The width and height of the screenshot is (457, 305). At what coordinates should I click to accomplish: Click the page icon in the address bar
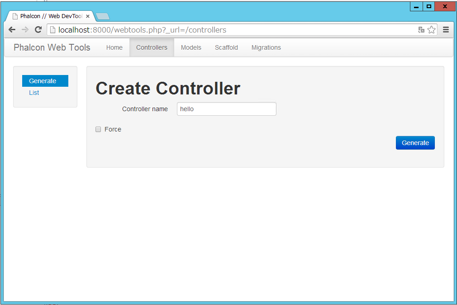click(x=53, y=30)
